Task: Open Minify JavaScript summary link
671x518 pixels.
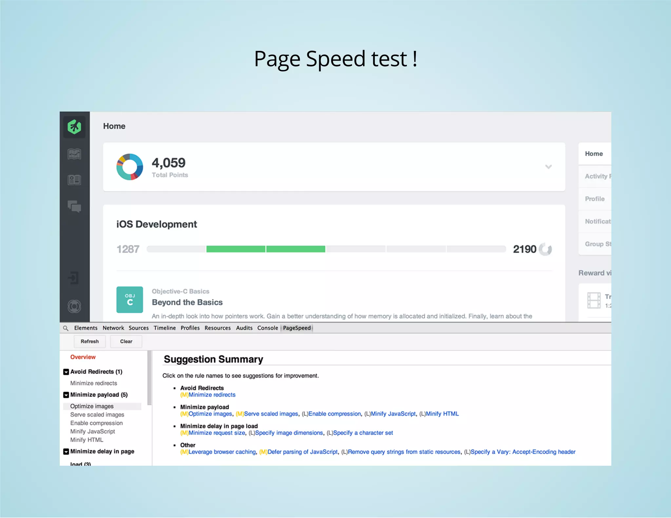Action: coord(393,414)
